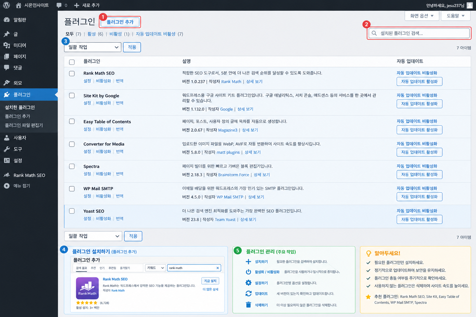This screenshot has width=476, height=317.
Task: Open 플러그인 추가 in sidebar submenu
Action: 18,116
